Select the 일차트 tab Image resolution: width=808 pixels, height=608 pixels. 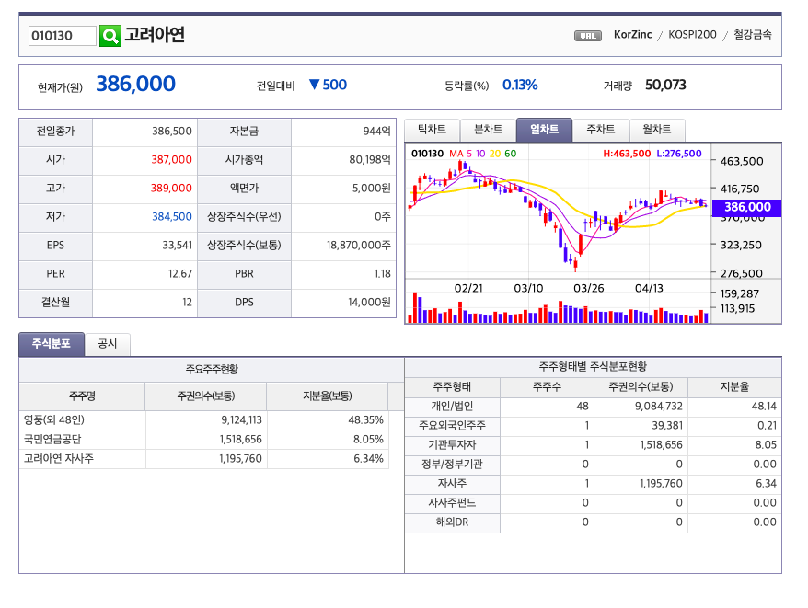point(544,130)
